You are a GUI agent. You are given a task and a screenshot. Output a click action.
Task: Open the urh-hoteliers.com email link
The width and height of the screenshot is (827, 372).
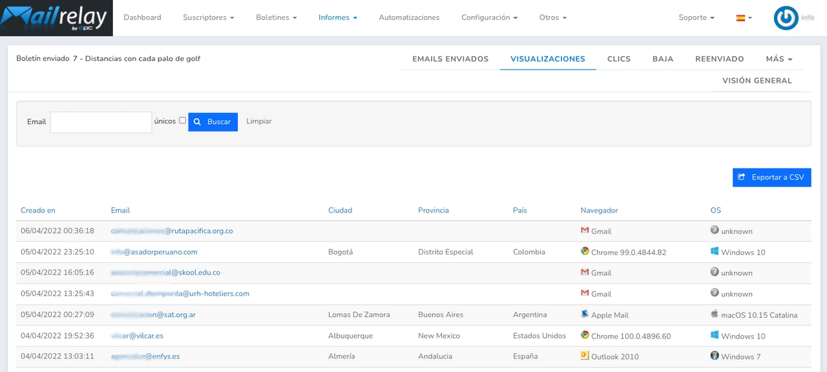coord(180,294)
